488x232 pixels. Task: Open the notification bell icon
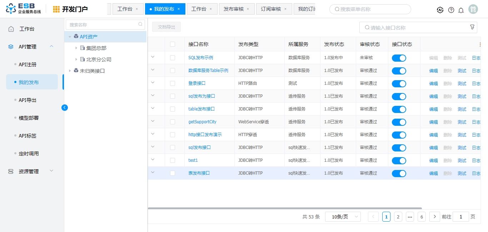[x=461, y=10]
